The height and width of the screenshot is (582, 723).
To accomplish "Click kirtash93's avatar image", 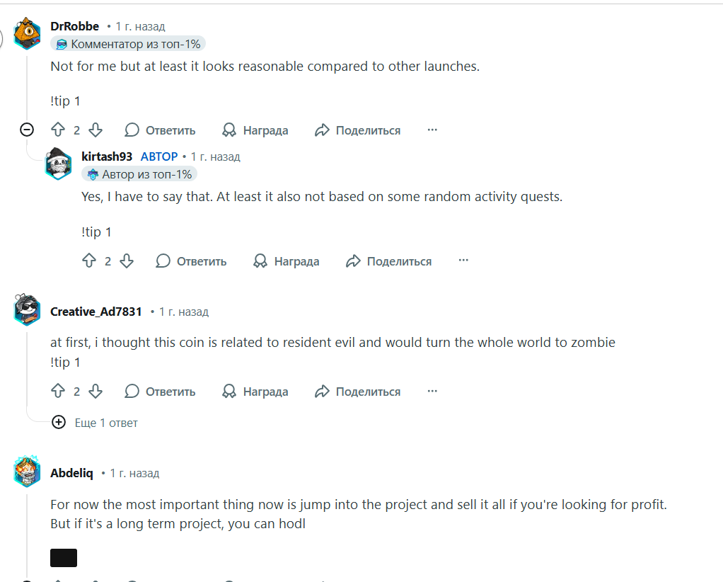I will coord(59,164).
